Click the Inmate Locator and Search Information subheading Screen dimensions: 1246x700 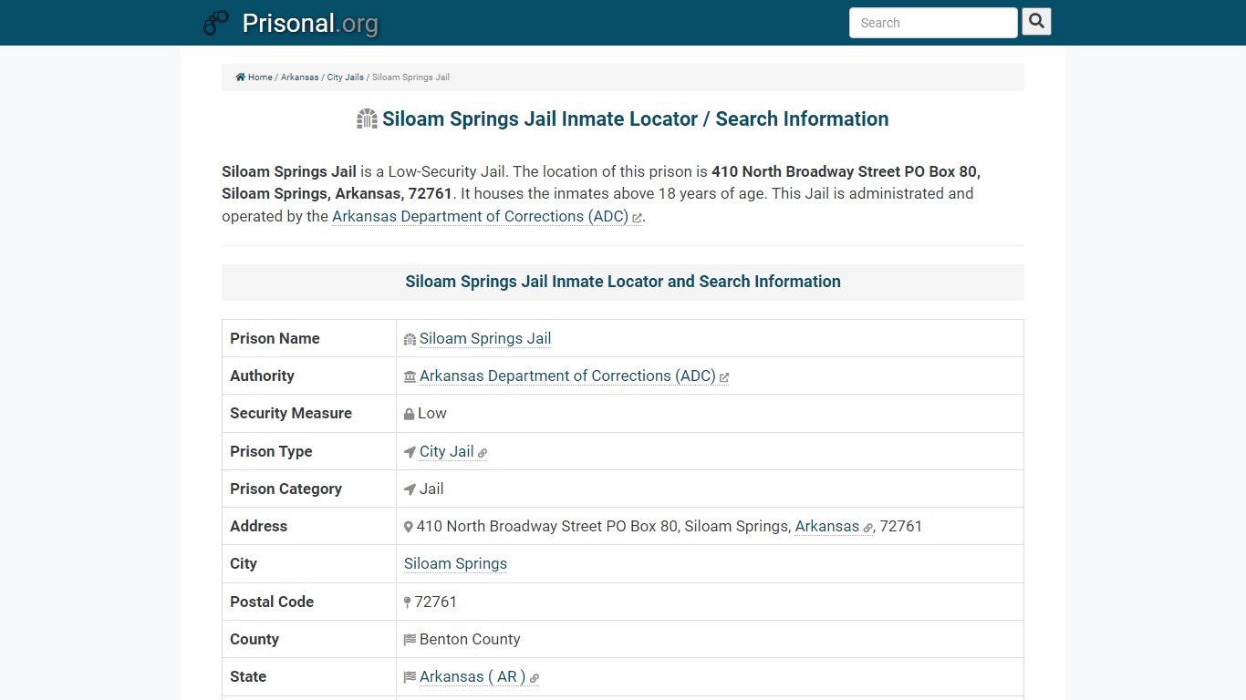point(623,282)
